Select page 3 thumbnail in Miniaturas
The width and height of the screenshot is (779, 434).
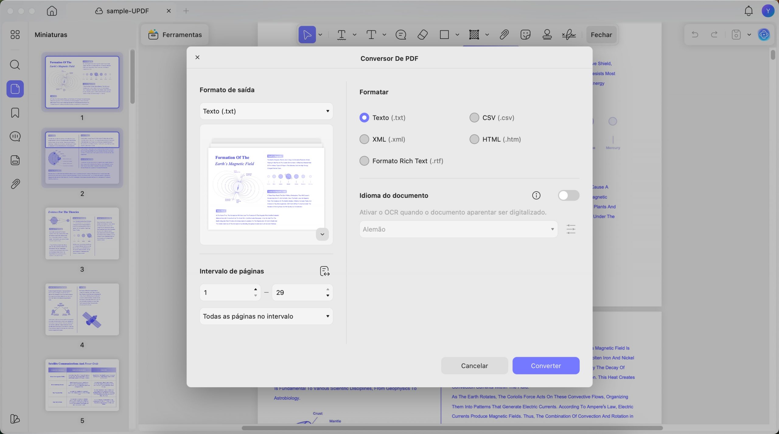(82, 233)
